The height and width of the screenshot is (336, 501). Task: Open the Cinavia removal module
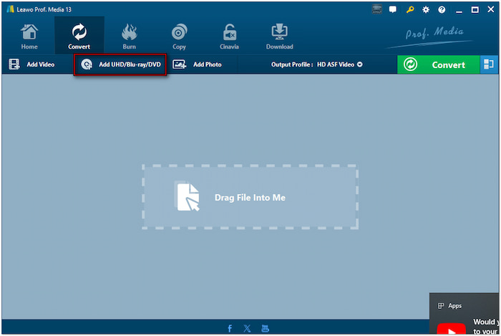click(229, 37)
